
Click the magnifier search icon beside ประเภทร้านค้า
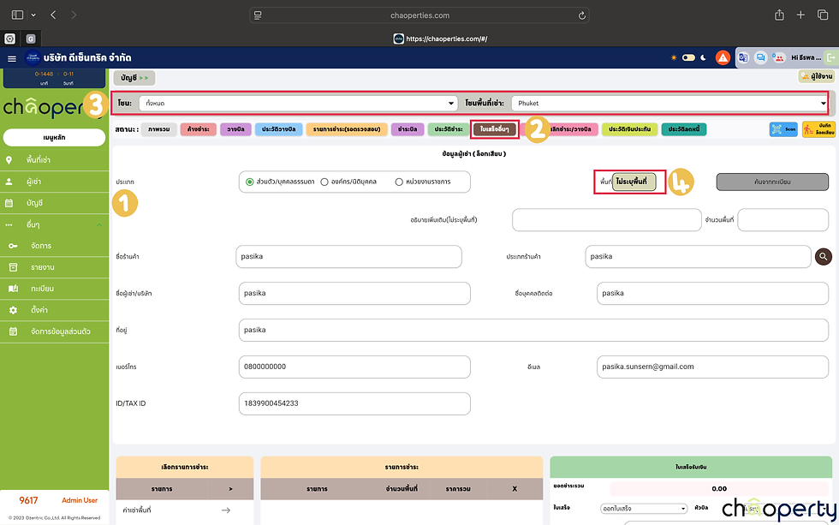tap(824, 257)
